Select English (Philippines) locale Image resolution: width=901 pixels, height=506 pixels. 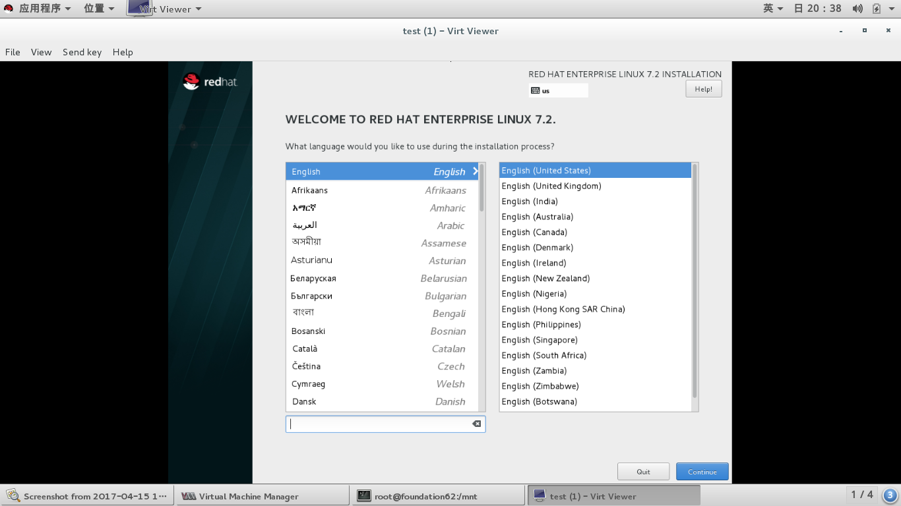click(596, 324)
